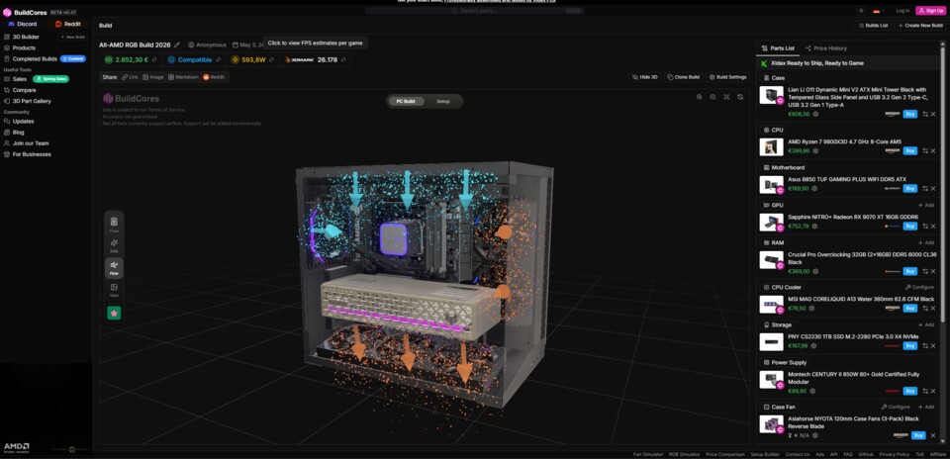Click Log In in the header
Image resolution: width=950 pixels, height=459 pixels.
point(902,11)
